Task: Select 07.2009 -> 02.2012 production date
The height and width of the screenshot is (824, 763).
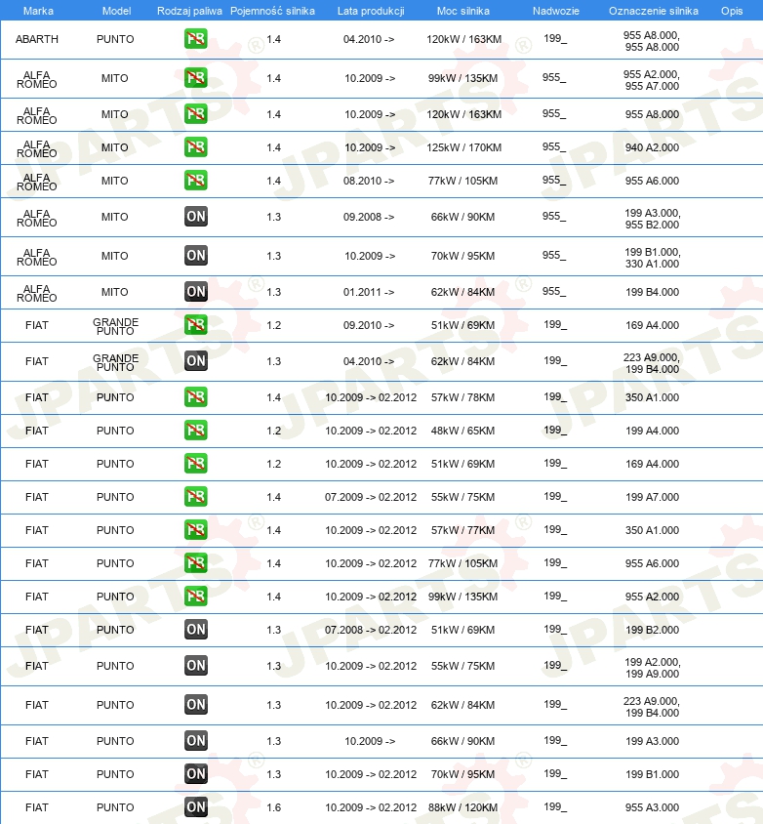Action: 370,497
